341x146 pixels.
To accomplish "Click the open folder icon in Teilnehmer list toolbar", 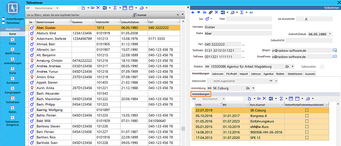I will pos(93,8).
